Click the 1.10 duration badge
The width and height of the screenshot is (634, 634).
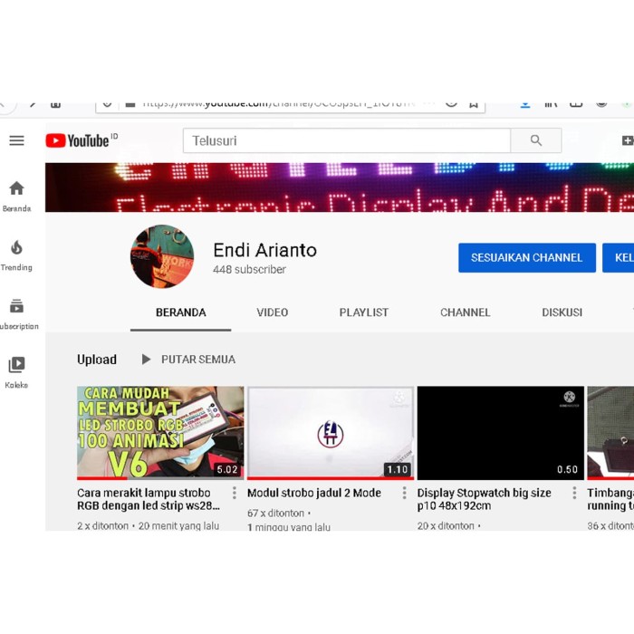point(398,469)
